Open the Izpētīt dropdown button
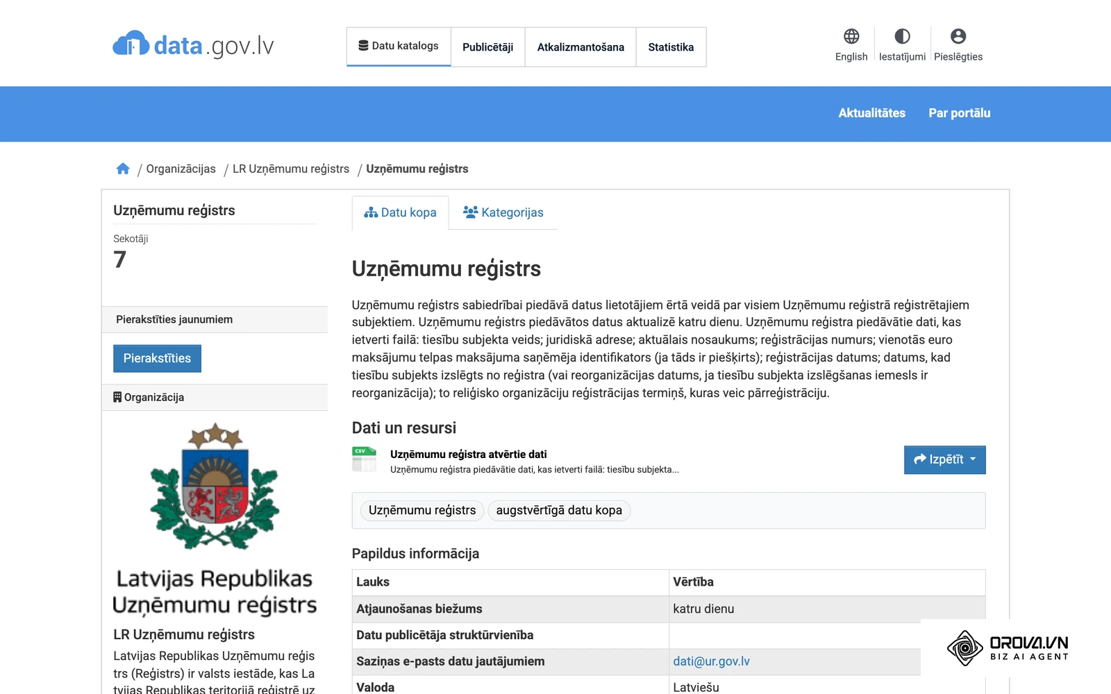The height and width of the screenshot is (694, 1111). [x=944, y=459]
